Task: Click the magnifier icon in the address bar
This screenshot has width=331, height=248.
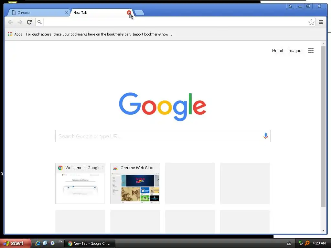Action: (39, 22)
